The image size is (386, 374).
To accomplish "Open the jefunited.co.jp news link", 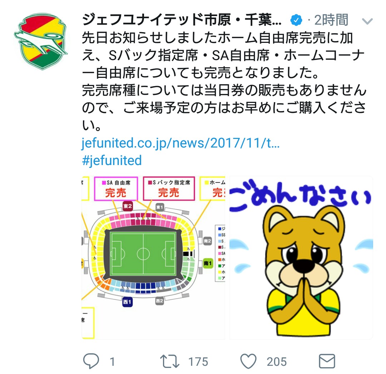I will pyautogui.click(x=180, y=143).
